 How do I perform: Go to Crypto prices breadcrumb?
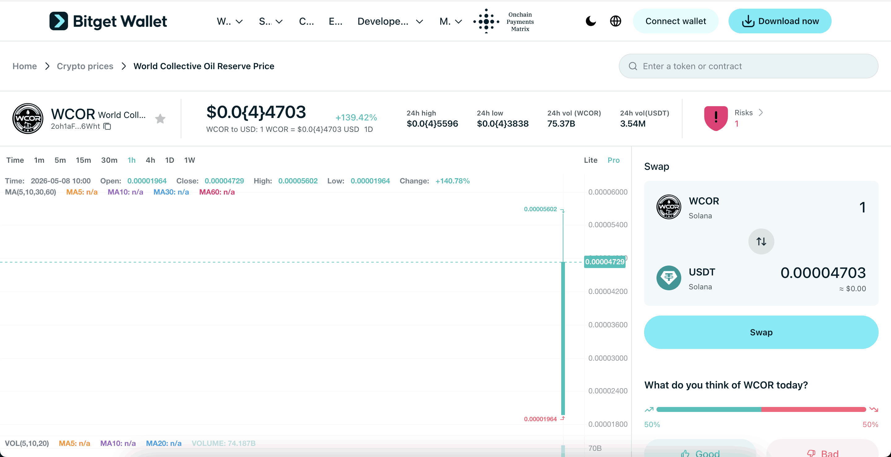[85, 66]
